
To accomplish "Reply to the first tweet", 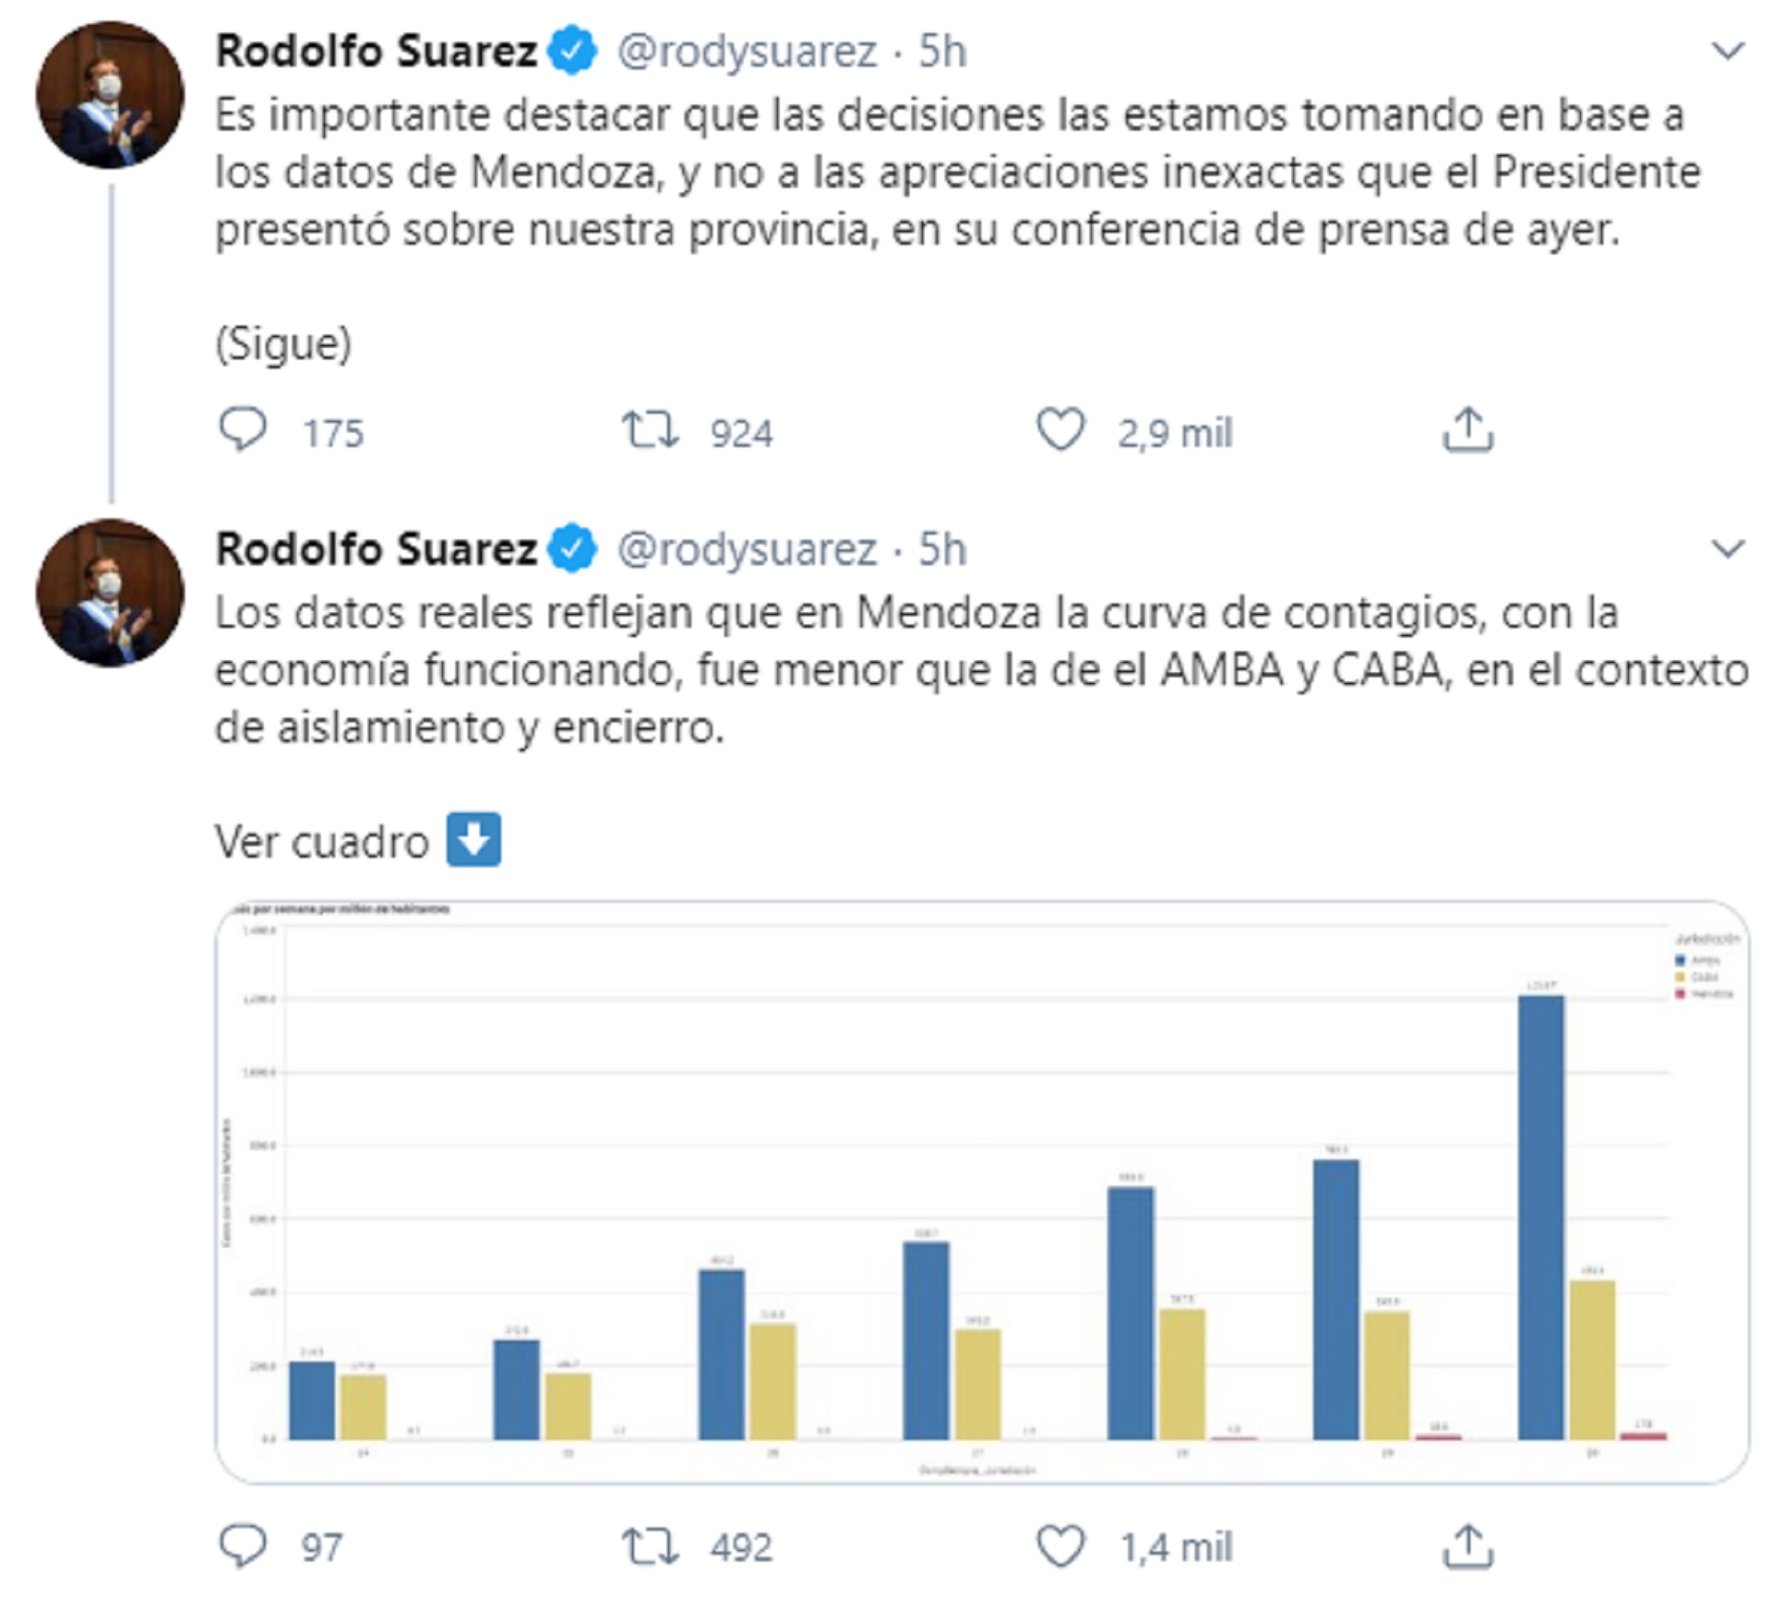I will click(x=243, y=430).
